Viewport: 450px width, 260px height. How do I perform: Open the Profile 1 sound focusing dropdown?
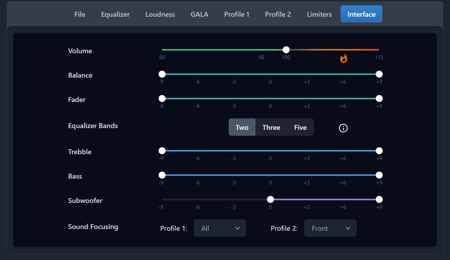(x=220, y=228)
